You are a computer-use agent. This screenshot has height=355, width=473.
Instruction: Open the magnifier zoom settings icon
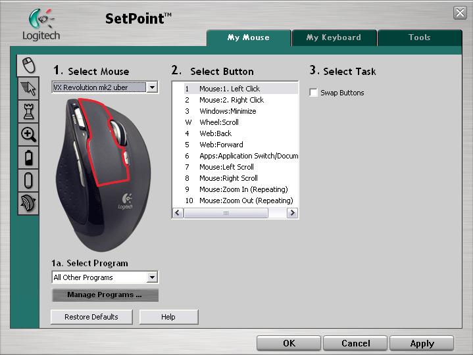click(28, 135)
